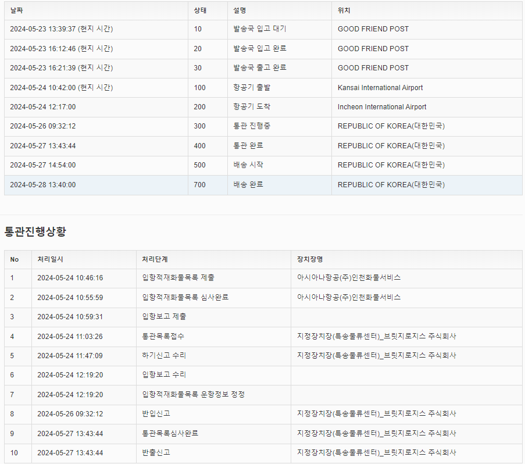Select the 통관 진행중 description
This screenshot has height=464, width=525.
[x=252, y=126]
